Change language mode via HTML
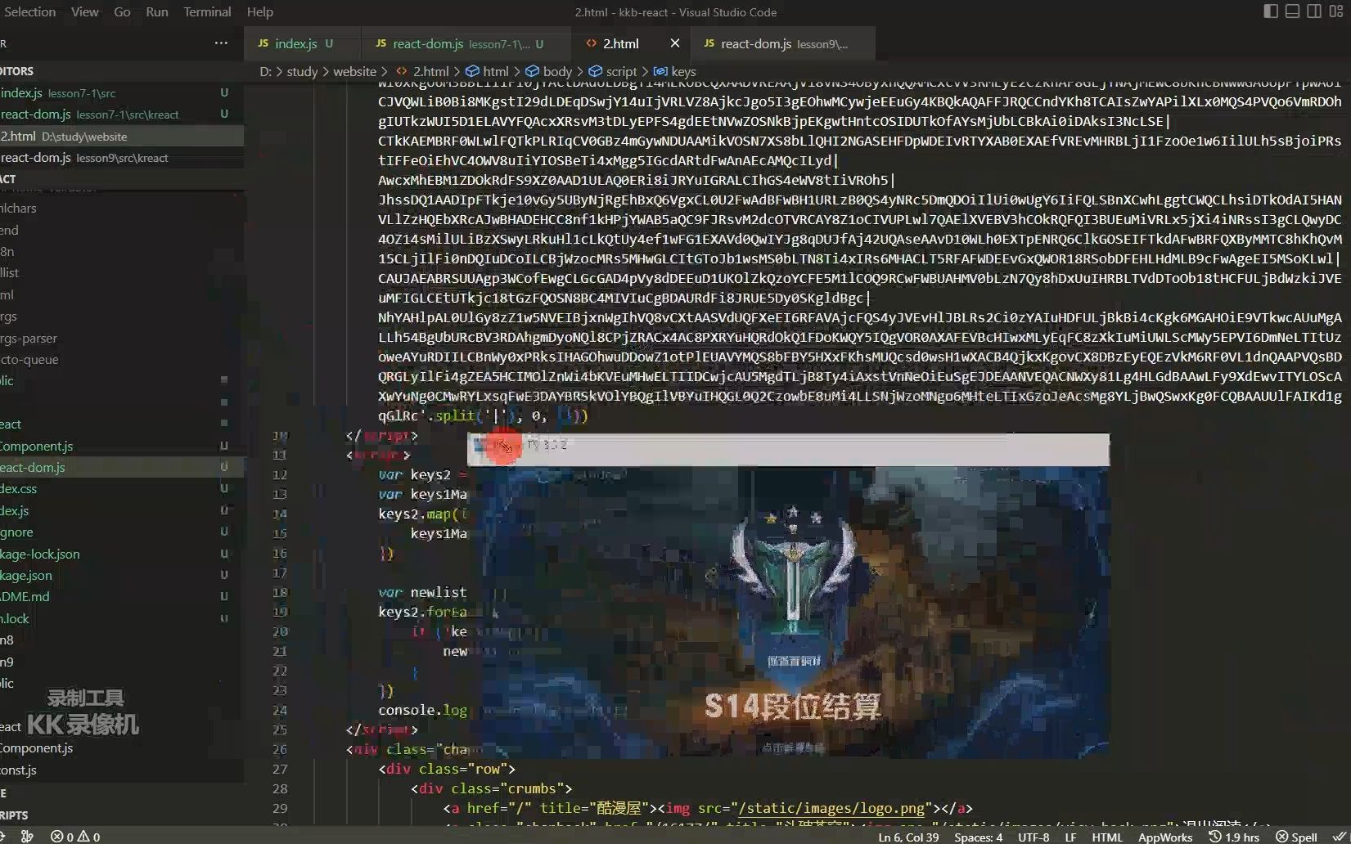Image resolution: width=1351 pixels, height=844 pixels. point(1107,837)
